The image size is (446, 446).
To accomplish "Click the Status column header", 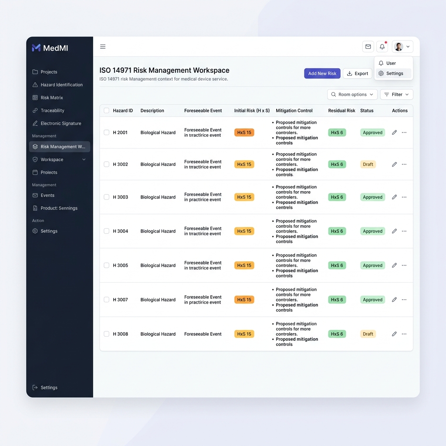I will [367, 111].
